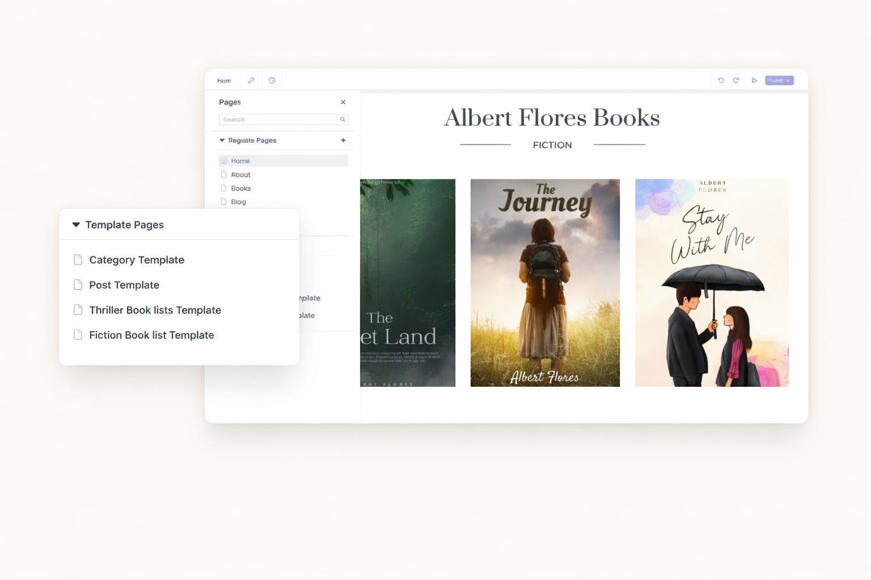Open the Books page
This screenshot has width=871, height=580.
240,189
